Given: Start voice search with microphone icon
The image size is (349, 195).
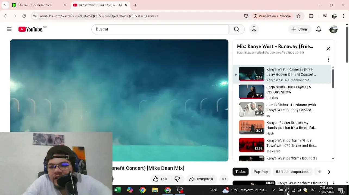Looking at the screenshot, I should click(254, 29).
